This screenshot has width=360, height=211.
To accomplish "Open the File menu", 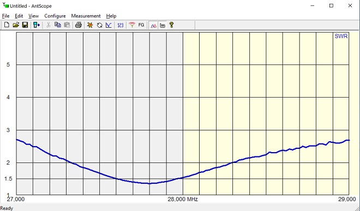I will pyautogui.click(x=6, y=16).
